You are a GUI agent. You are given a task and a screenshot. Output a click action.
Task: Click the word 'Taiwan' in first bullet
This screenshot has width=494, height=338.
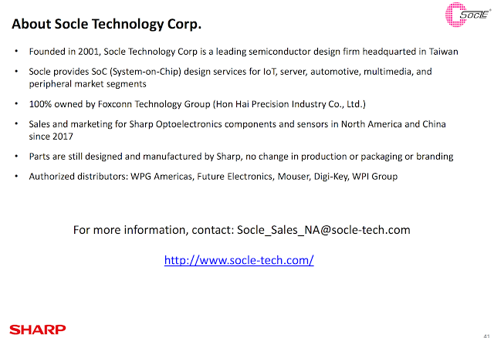tap(444, 52)
